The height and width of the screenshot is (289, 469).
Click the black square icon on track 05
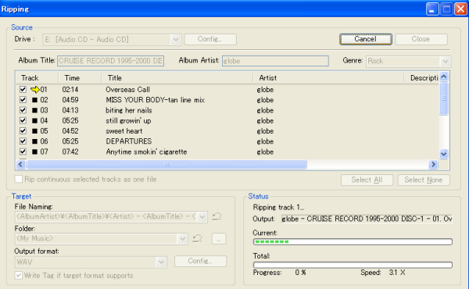[34, 131]
